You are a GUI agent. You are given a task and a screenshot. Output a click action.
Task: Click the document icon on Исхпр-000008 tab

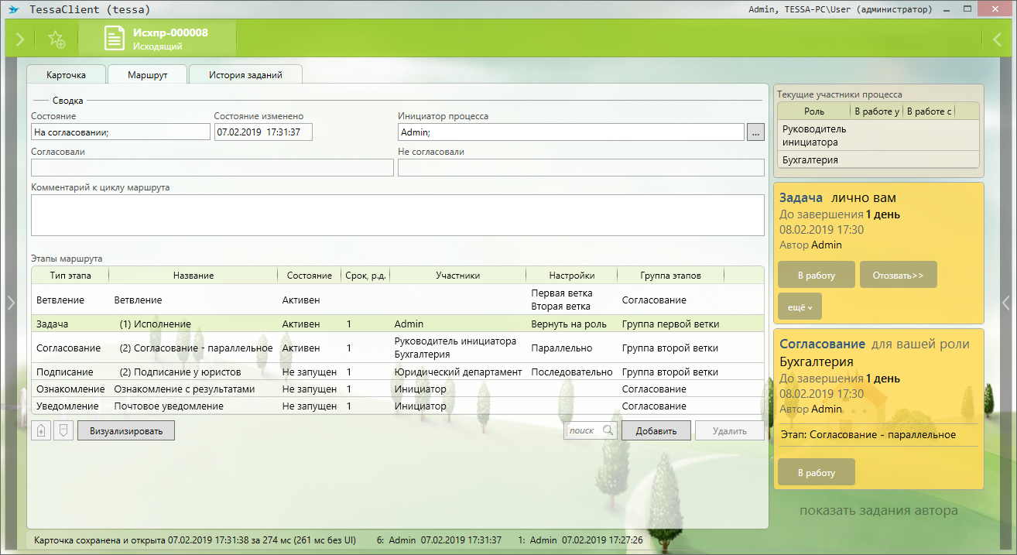click(x=115, y=39)
